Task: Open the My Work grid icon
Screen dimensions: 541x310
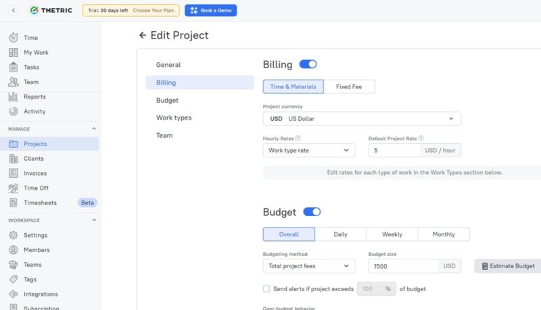Action: tap(14, 53)
